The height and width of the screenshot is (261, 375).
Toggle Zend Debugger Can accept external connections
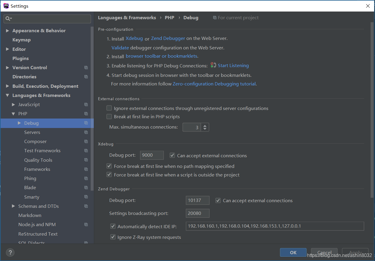(218, 200)
